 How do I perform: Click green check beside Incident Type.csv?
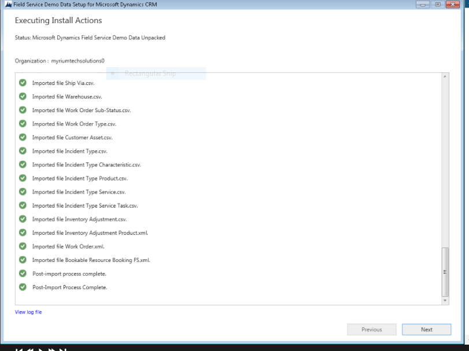point(23,151)
